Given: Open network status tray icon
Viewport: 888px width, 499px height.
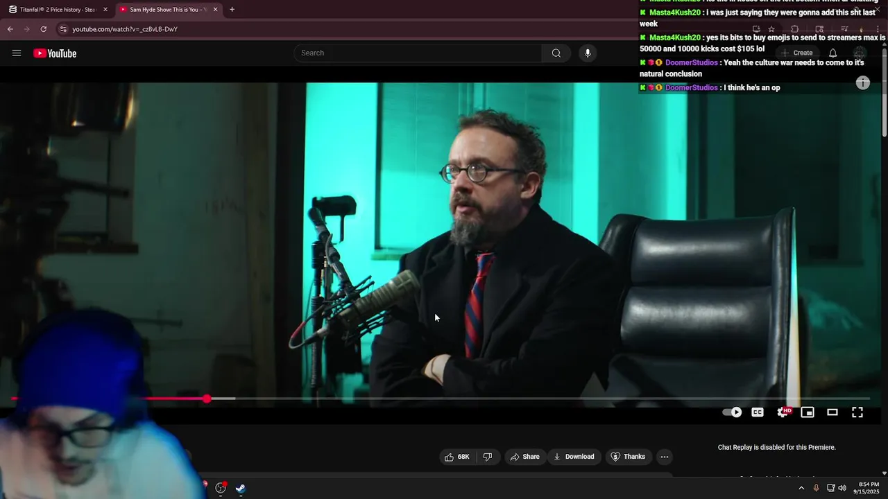Looking at the screenshot, I should pos(830,488).
